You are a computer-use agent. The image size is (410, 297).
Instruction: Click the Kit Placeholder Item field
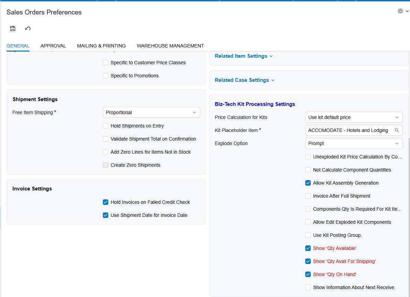click(354, 130)
